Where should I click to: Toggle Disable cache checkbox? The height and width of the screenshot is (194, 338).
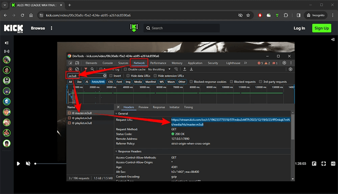click(125, 69)
